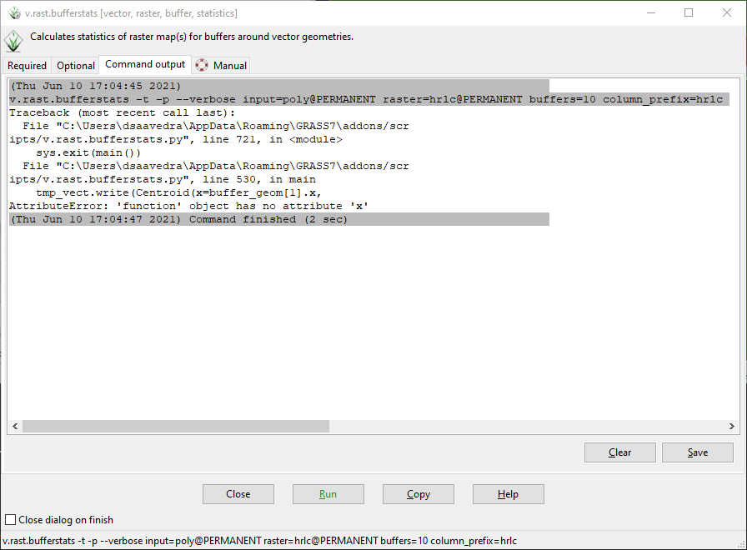
Task: Select the Command output tab
Action: click(x=145, y=64)
